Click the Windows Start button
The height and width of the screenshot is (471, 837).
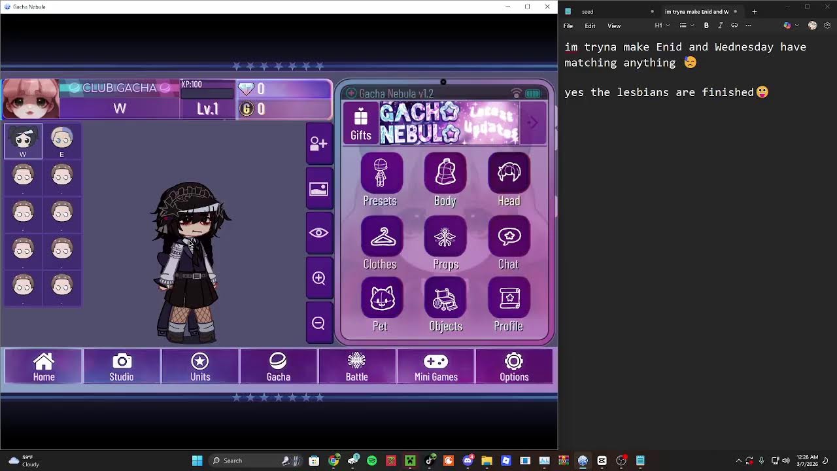[197, 461]
